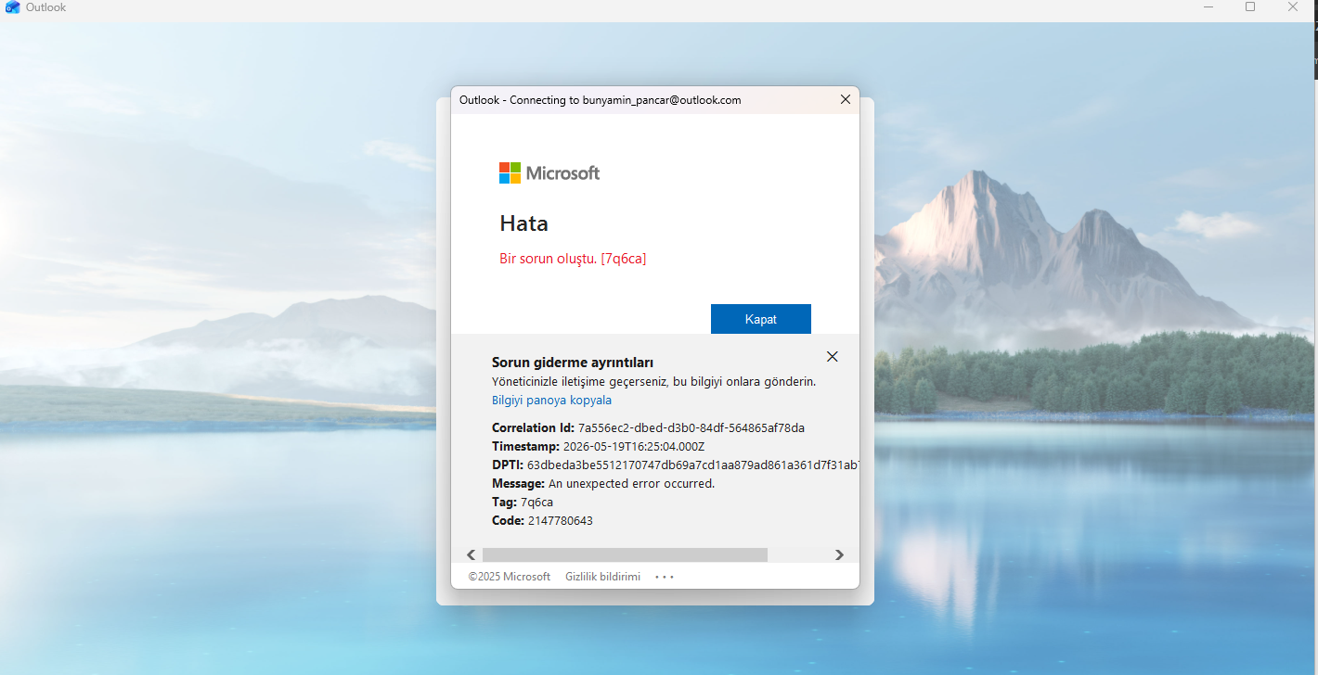Click the Microsoft logo
This screenshot has width=1318, height=675.
point(549,172)
